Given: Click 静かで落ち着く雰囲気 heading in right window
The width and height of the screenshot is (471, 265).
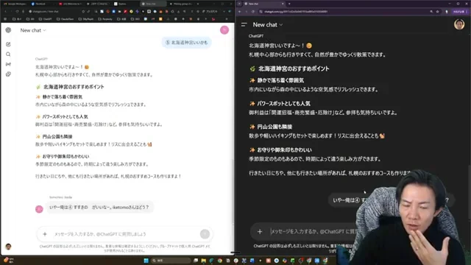Looking at the screenshot, I should click(x=280, y=80).
